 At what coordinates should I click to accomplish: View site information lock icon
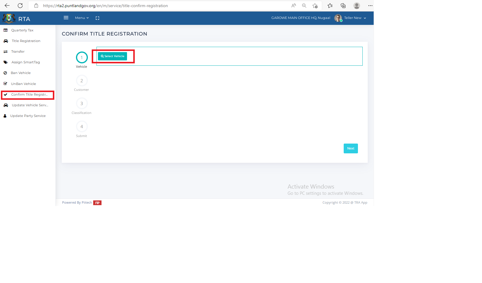(x=36, y=6)
